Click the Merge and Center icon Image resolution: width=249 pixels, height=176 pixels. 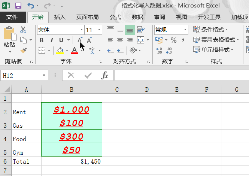coord(141,40)
